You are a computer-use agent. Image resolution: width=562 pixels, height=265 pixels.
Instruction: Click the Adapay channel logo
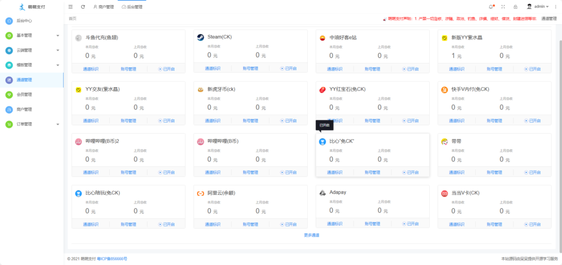coord(323,192)
